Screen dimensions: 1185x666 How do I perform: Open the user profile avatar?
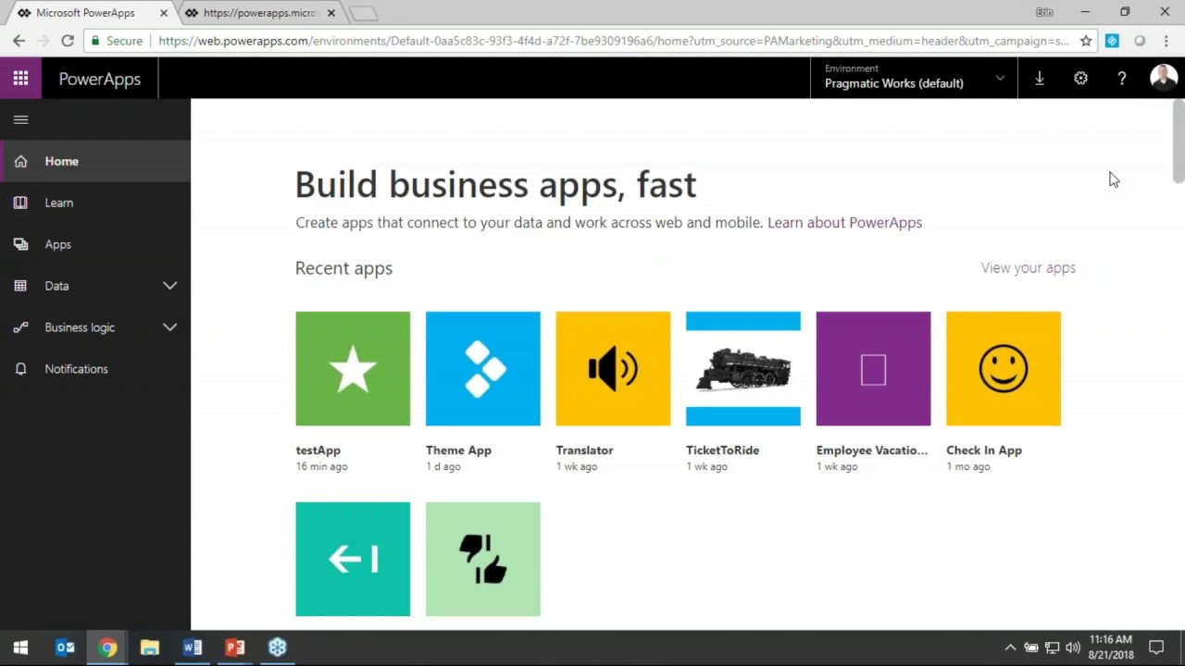(1163, 78)
